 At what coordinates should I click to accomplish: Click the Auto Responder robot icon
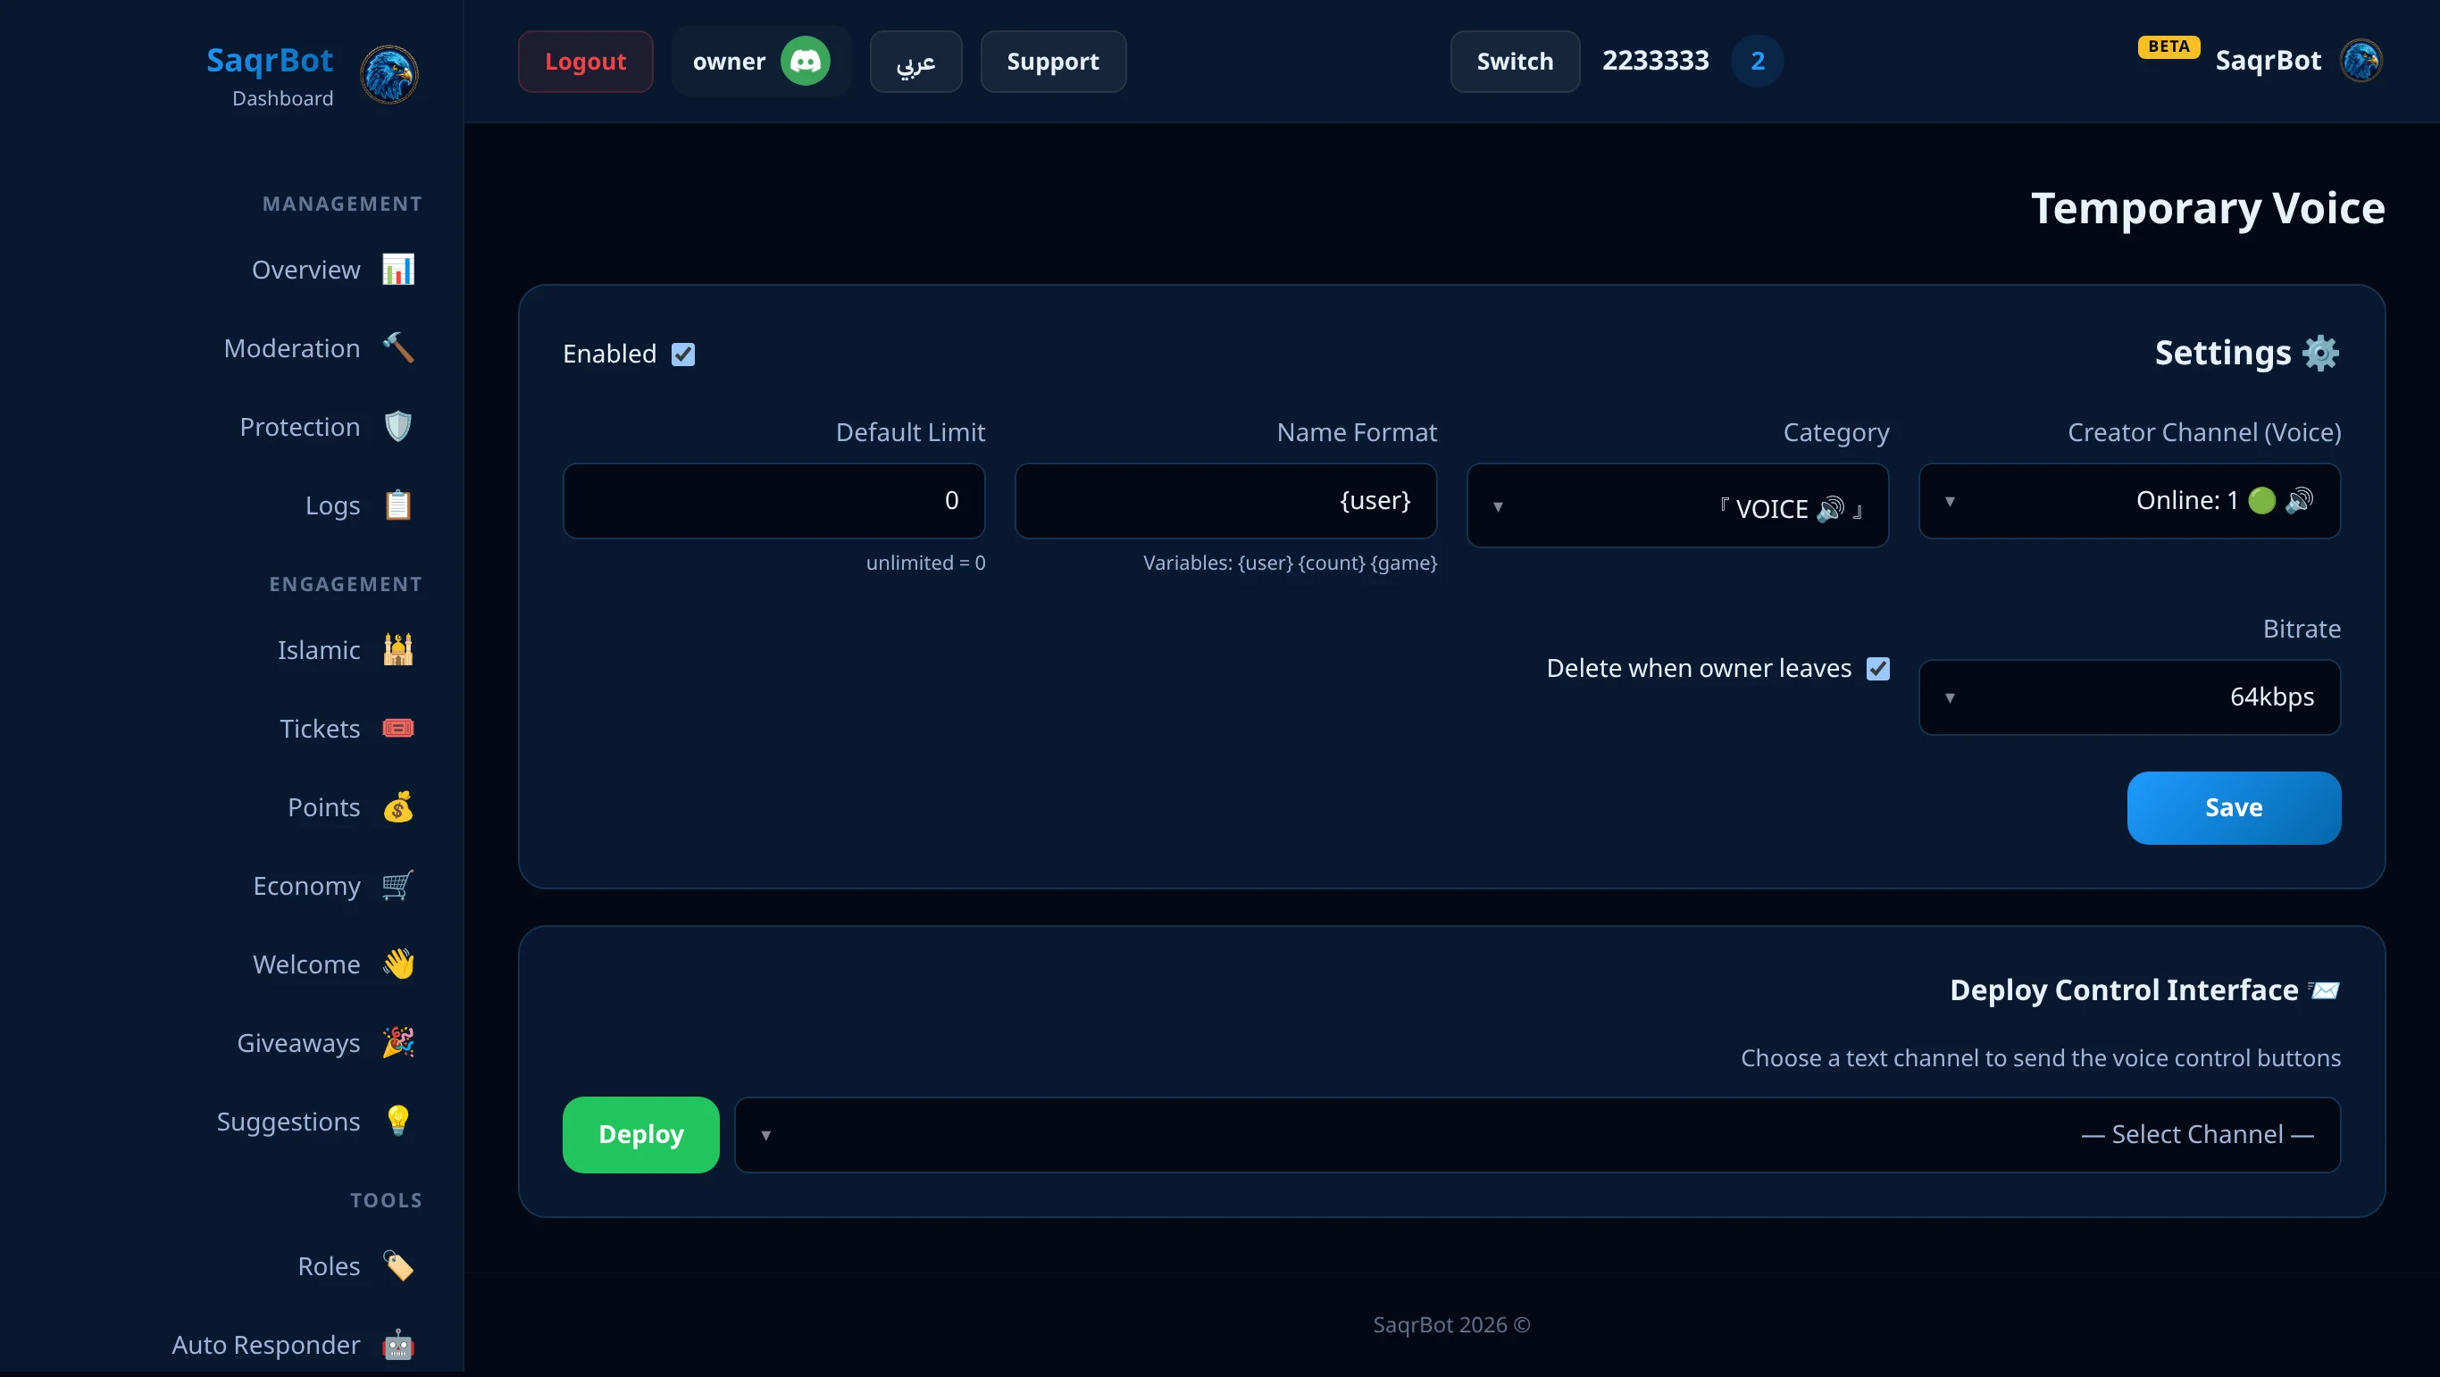coord(397,1345)
